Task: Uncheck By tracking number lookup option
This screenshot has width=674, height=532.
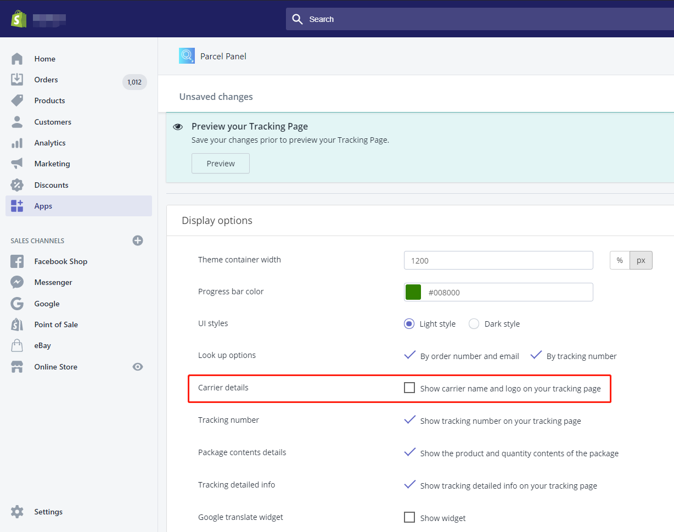Action: click(536, 356)
